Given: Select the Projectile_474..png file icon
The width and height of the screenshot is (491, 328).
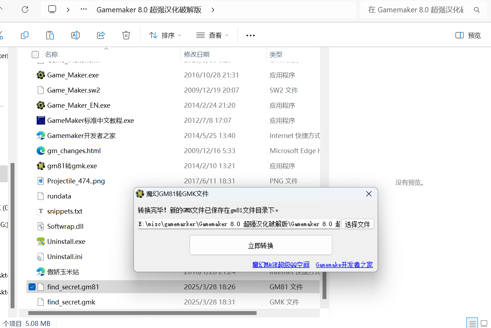Looking at the screenshot, I should [x=41, y=181].
